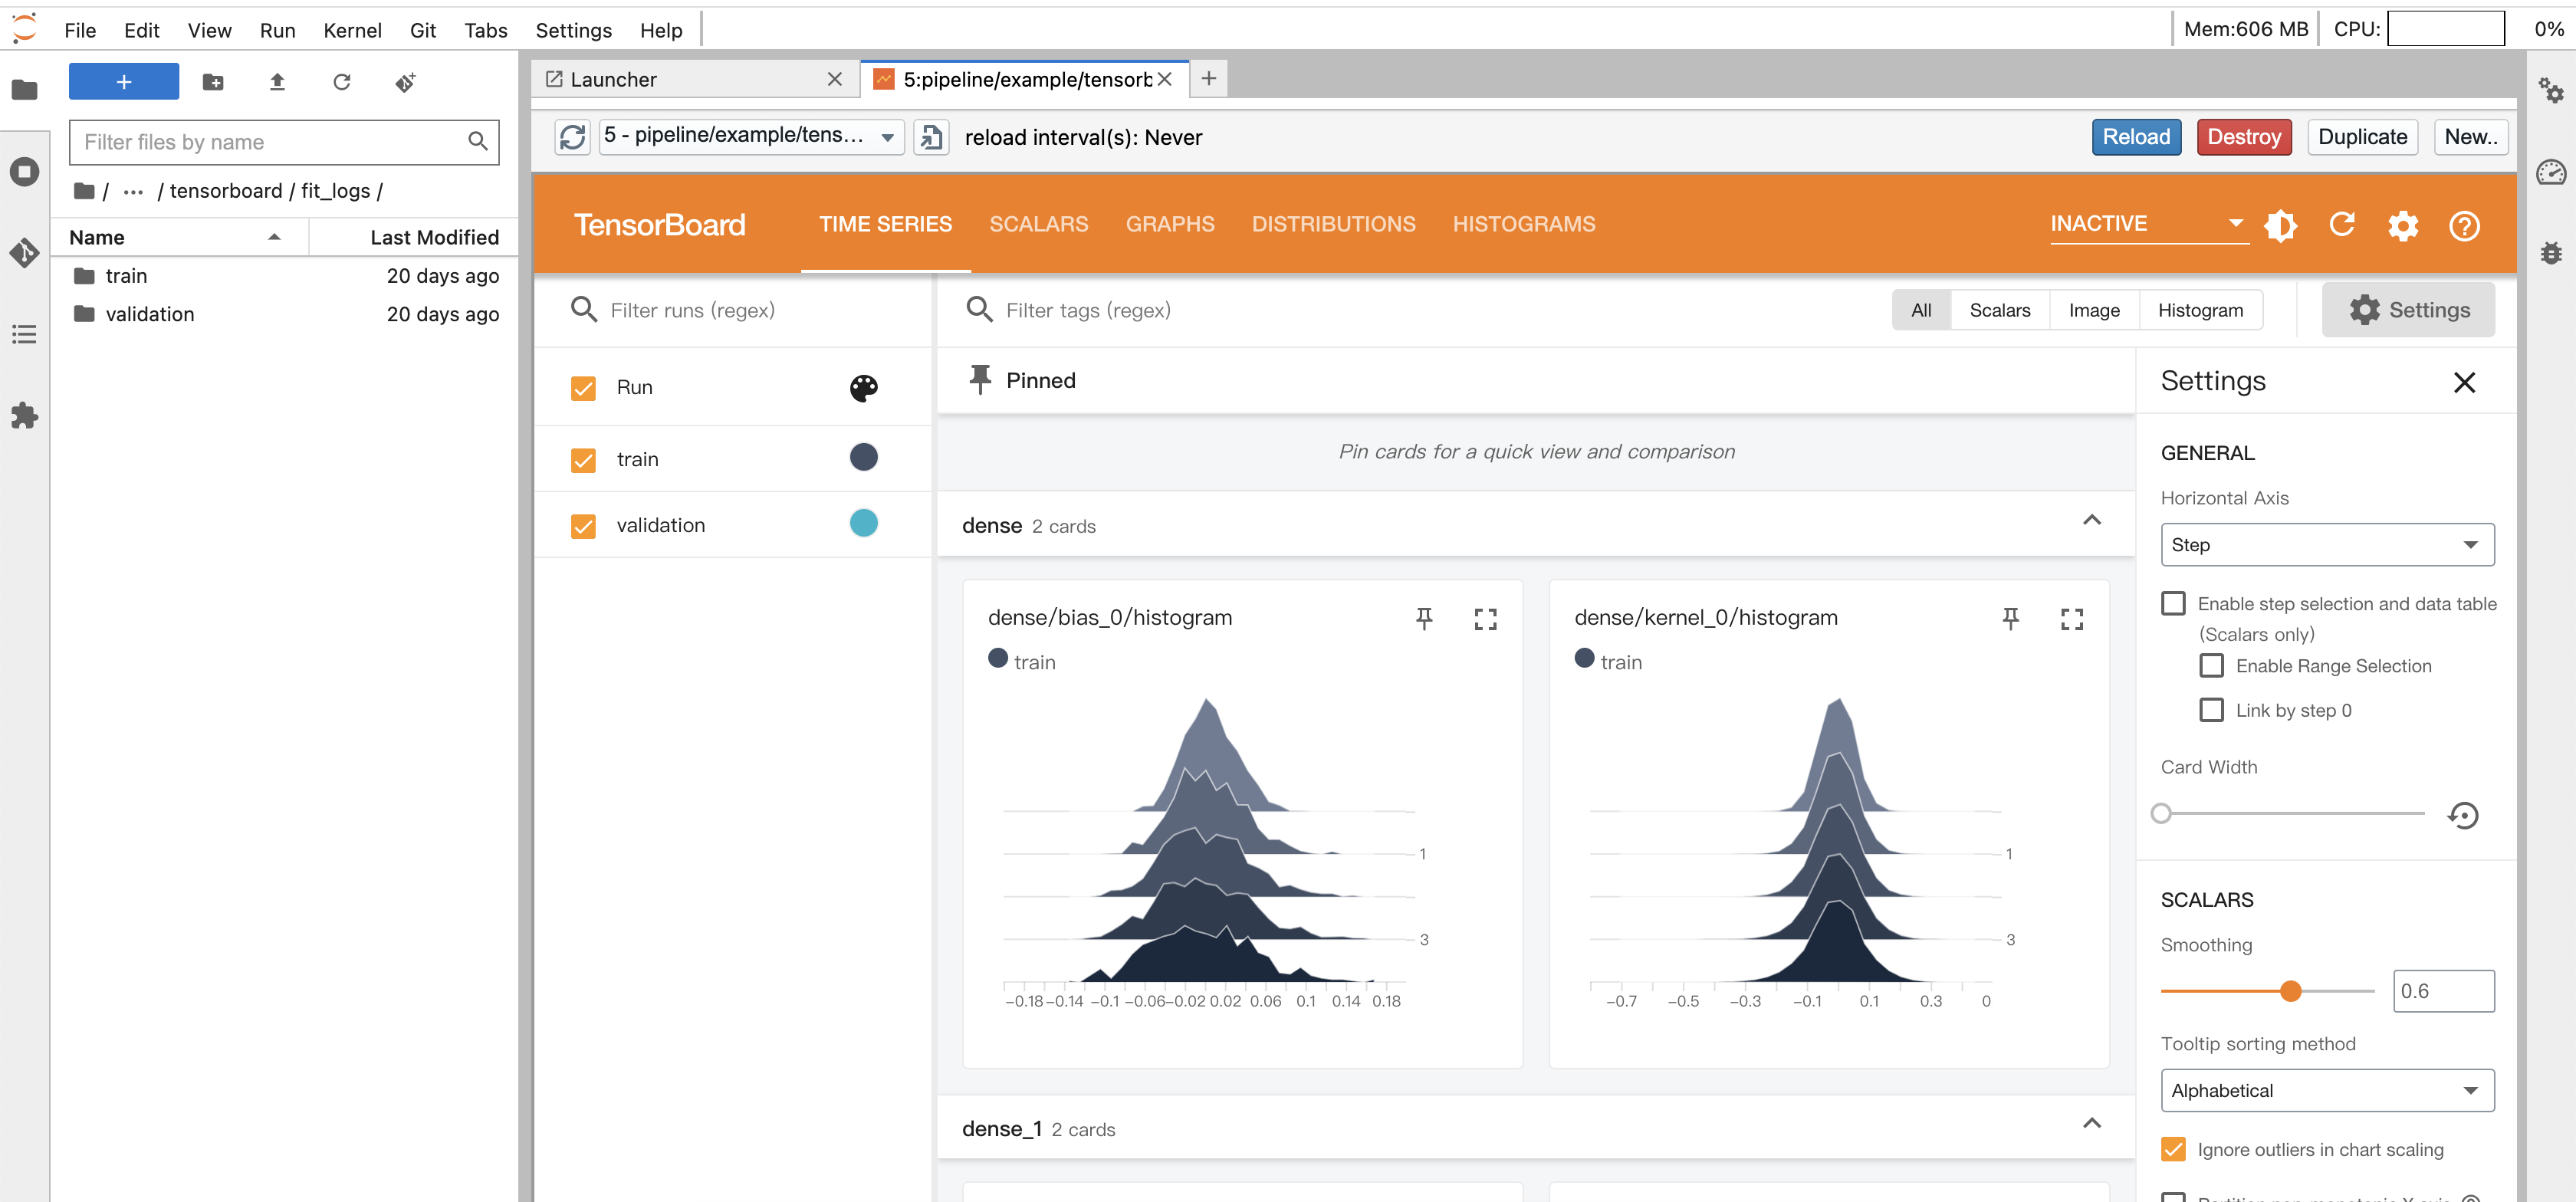Open the Git menu
The height and width of the screenshot is (1202, 2576).
(x=422, y=30)
